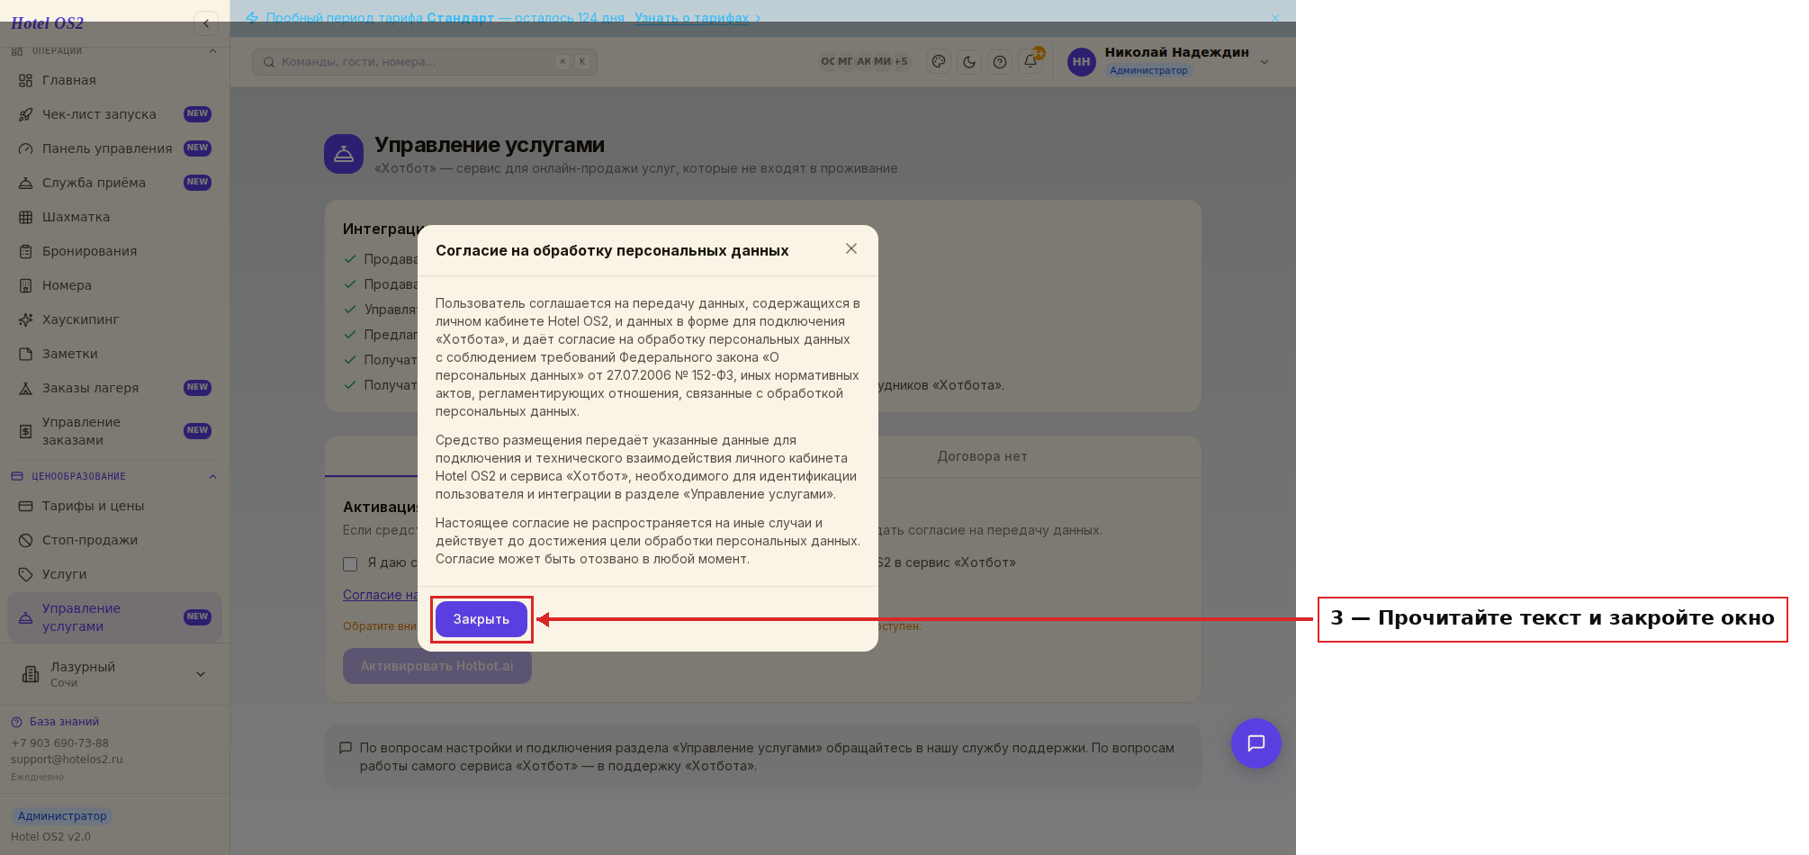Click the Услуги tag icon

tap(26, 574)
